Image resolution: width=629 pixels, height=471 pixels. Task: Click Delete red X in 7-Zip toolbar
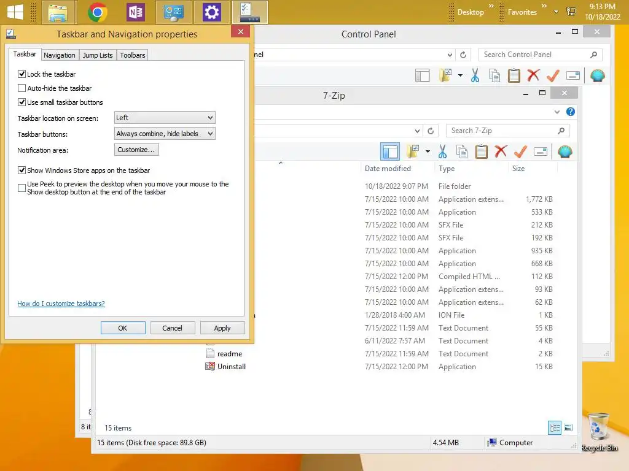501,151
